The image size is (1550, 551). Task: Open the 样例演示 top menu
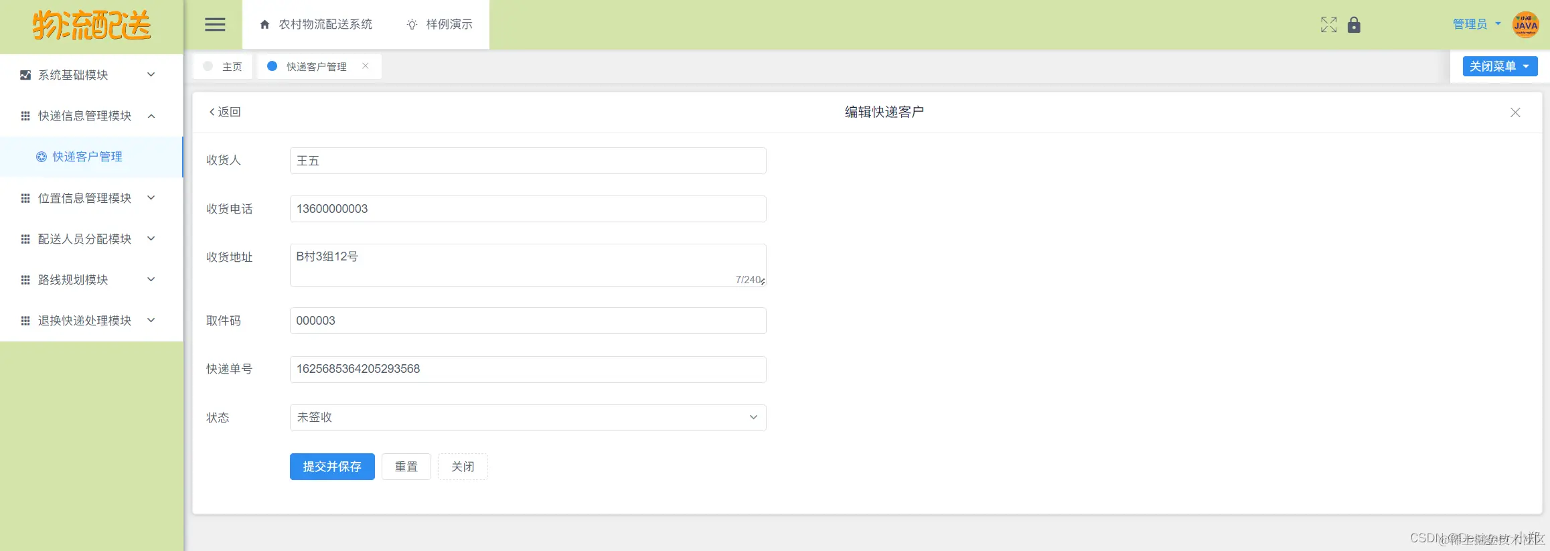tap(440, 25)
